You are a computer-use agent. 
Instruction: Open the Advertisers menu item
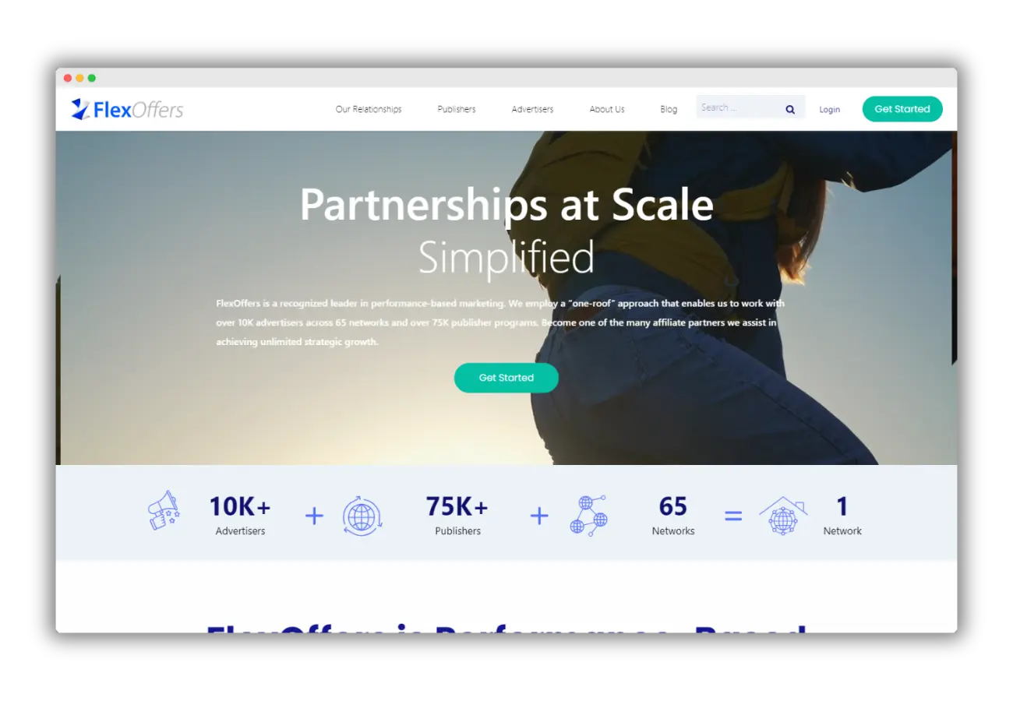pos(532,109)
